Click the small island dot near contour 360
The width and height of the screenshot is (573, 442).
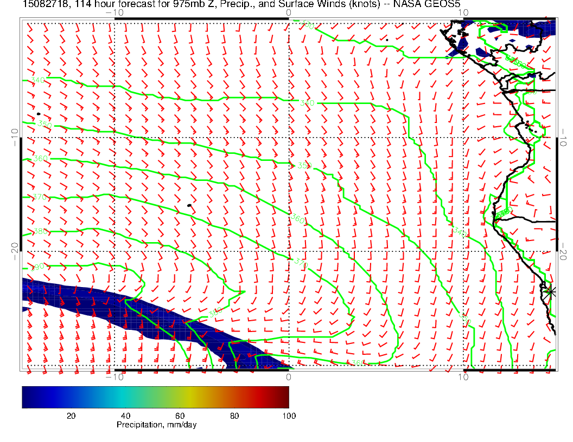(189, 205)
